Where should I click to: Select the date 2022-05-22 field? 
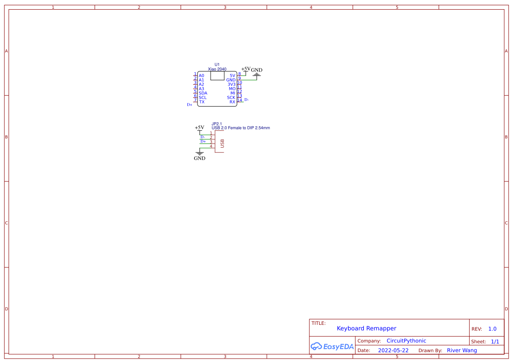[393, 350]
